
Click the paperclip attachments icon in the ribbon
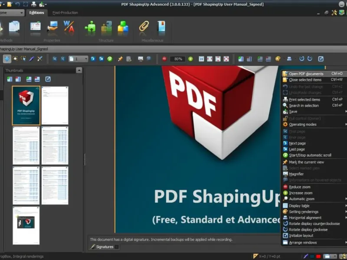[144, 27]
